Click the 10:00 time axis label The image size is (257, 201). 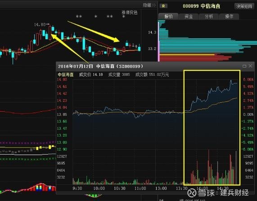99,188
